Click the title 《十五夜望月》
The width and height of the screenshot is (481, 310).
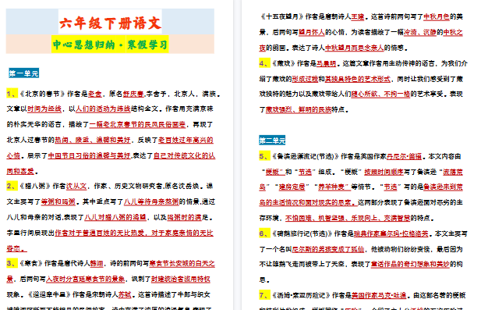pyautogui.click(x=281, y=16)
